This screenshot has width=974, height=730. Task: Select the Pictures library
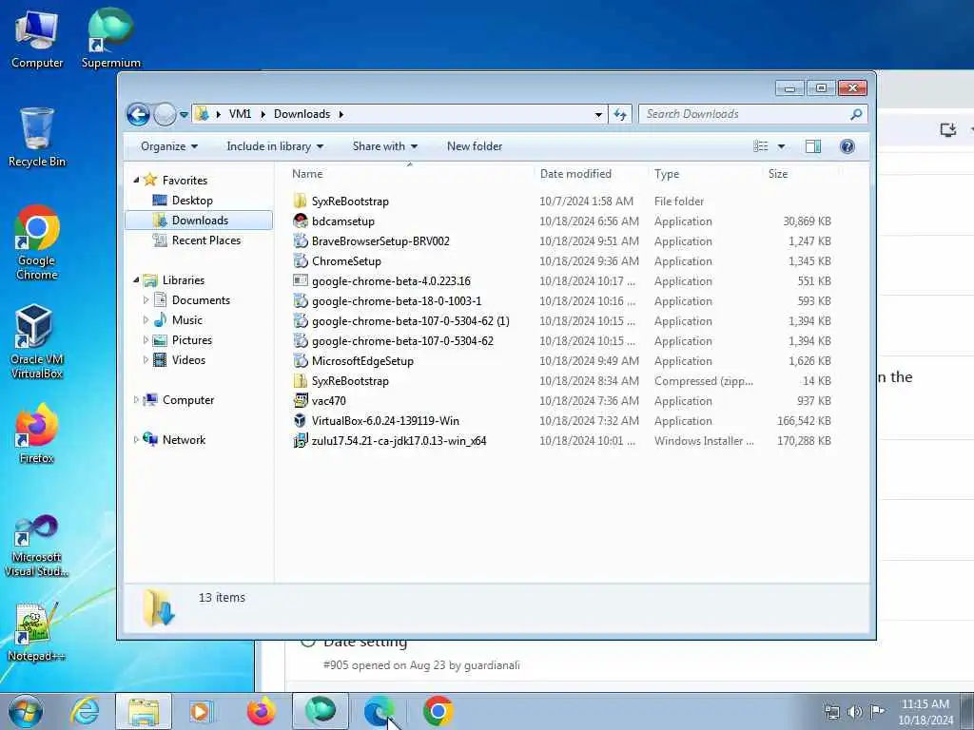(x=192, y=340)
